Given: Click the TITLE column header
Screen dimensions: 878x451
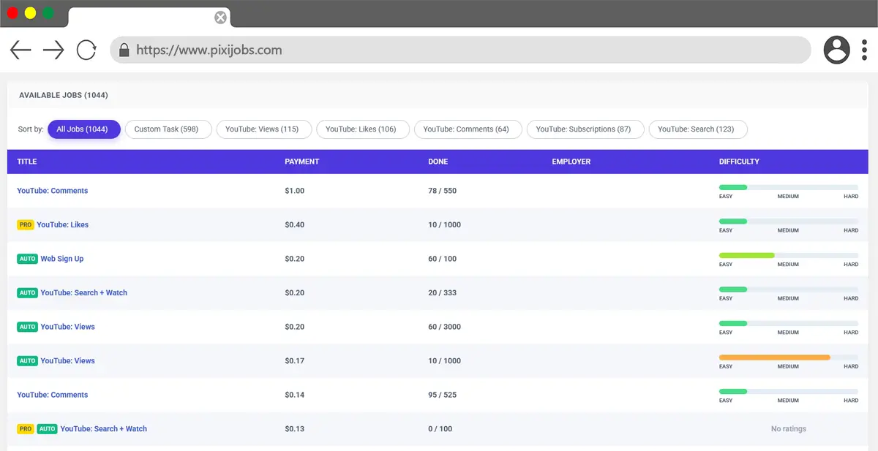Looking at the screenshot, I should coord(27,162).
